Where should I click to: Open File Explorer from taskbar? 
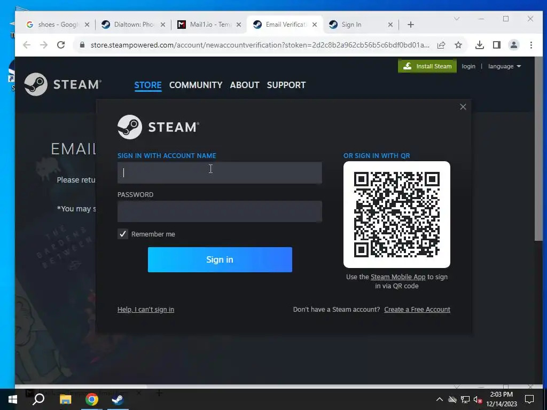coord(65,399)
